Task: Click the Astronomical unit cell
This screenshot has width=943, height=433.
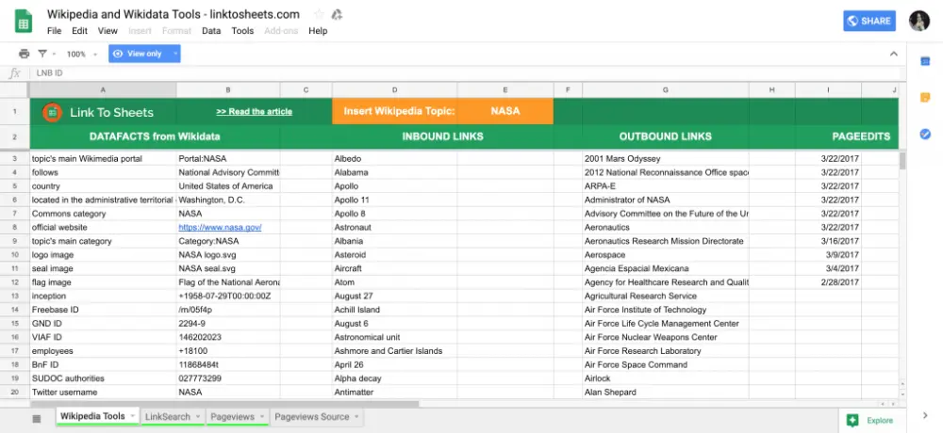Action: pos(394,337)
